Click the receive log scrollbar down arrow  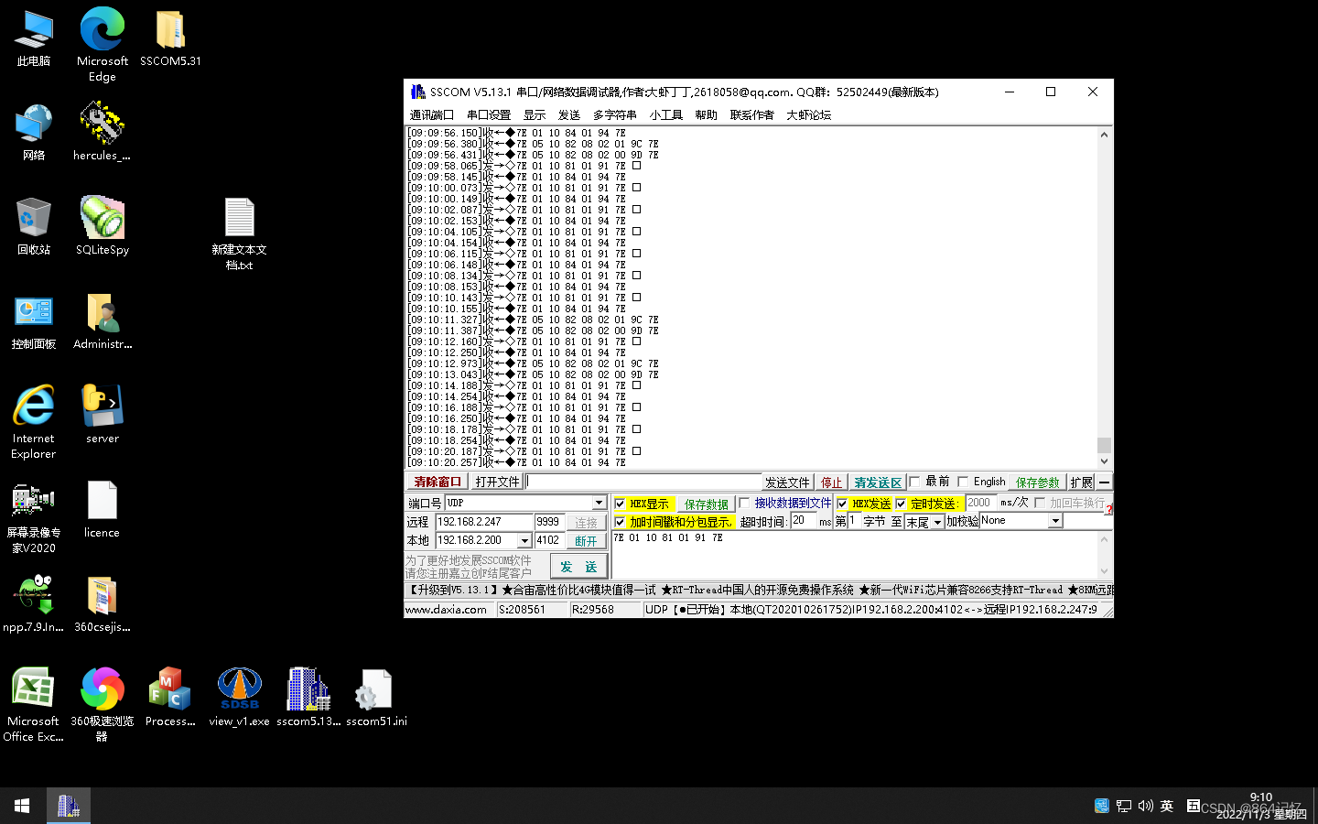point(1104,461)
